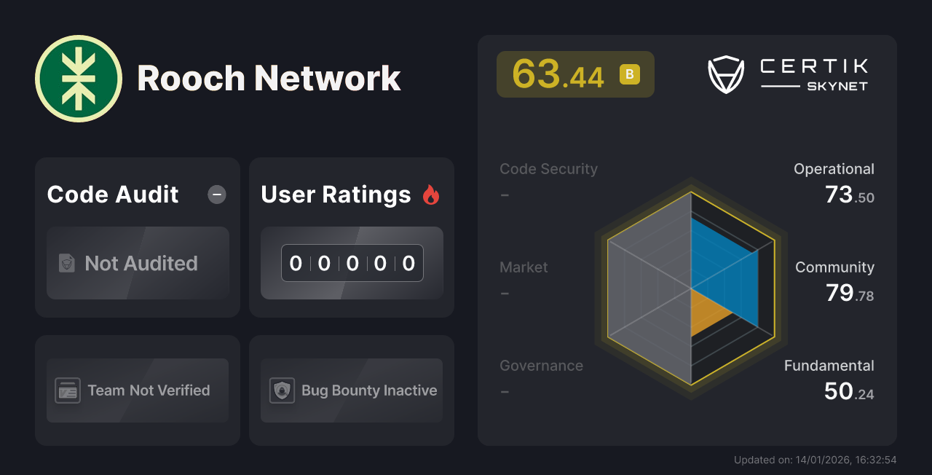Screen dimensions: 932x475
Task: Click the flame icon next to User Ratings
Action: 431,194
